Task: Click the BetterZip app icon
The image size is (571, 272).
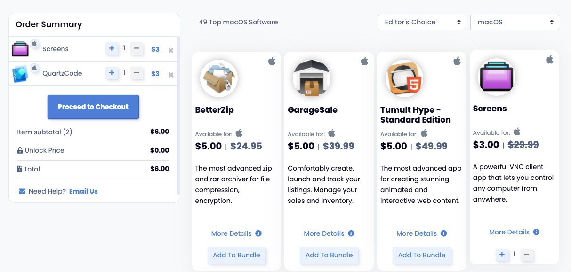Action: coord(219,78)
